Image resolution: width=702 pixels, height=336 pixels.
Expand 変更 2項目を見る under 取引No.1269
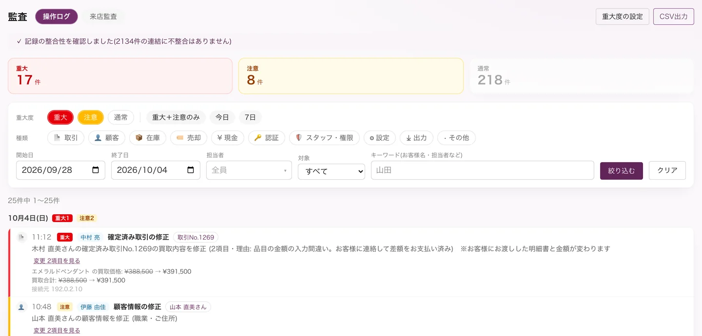(x=57, y=261)
